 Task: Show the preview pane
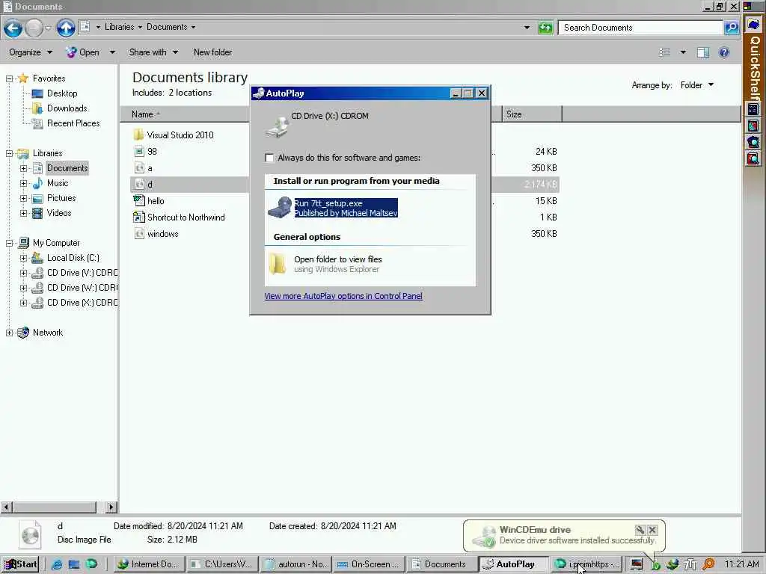pyautogui.click(x=703, y=52)
